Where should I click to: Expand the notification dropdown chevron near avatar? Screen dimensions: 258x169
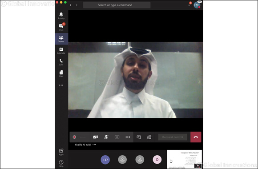pos(189,5)
